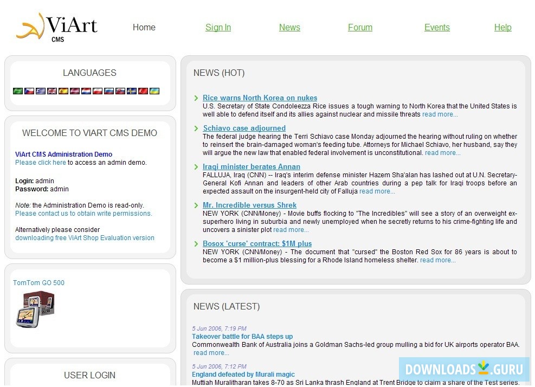The height and width of the screenshot is (387, 535).
Task: Click 'read more' for the Incredibles story
Action: click(291, 230)
